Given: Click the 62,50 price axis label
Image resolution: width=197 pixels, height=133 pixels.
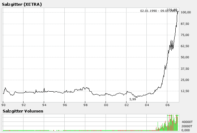Looking at the screenshot, I should pos(185,46).
